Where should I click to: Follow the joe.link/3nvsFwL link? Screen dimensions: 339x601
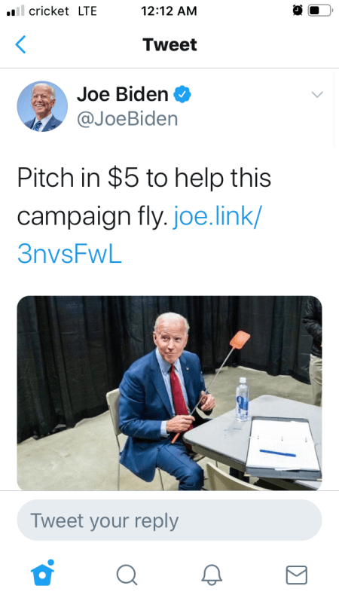tap(139, 235)
